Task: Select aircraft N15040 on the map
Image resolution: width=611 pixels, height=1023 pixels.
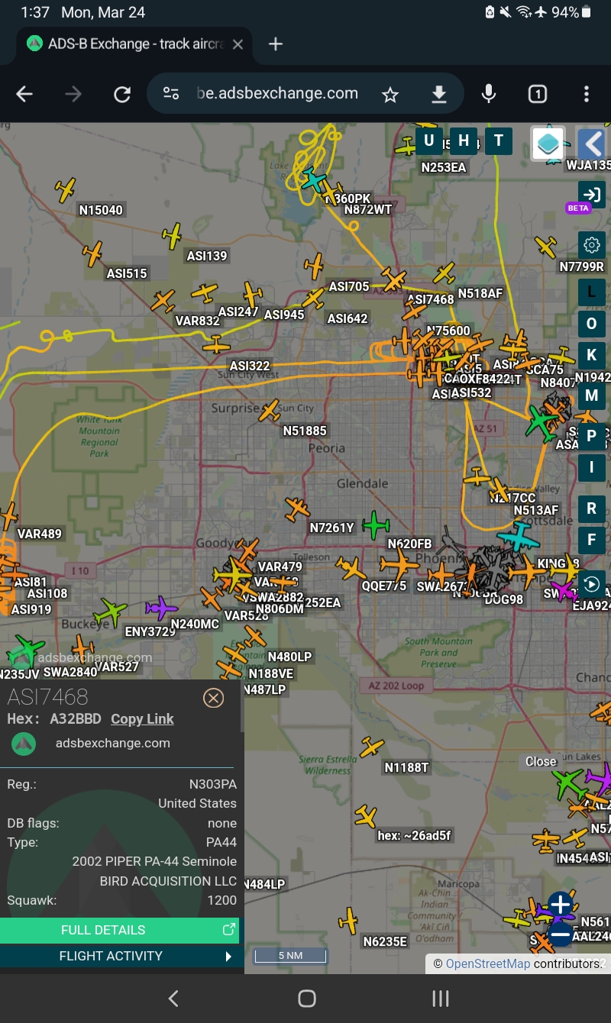Action: 66,189
